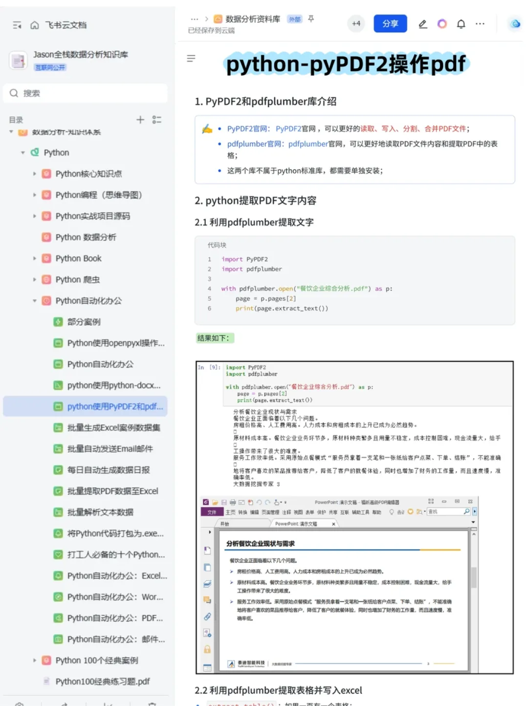Select python使用PyPDF2和pdf... current page

tap(85, 406)
